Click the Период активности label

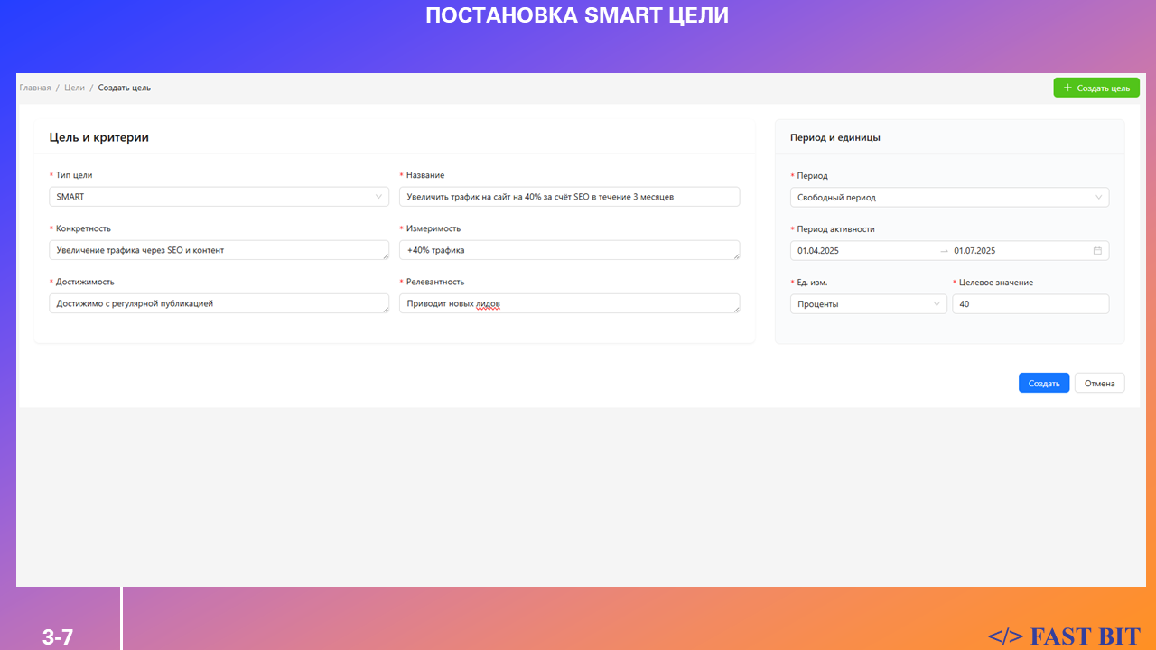pos(835,229)
